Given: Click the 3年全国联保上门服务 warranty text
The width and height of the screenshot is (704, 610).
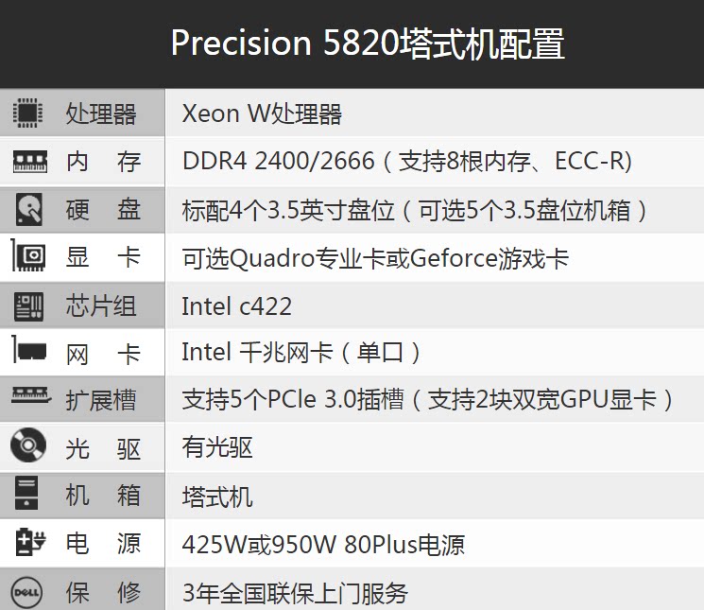Looking at the screenshot, I should (x=295, y=593).
